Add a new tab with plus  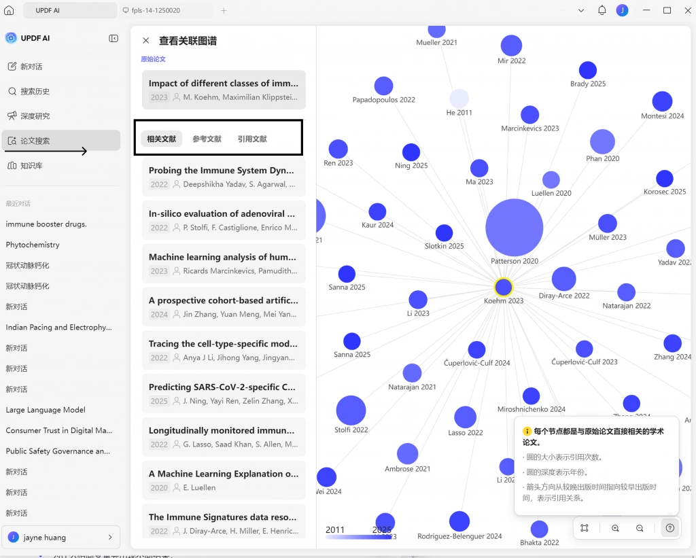tap(224, 10)
